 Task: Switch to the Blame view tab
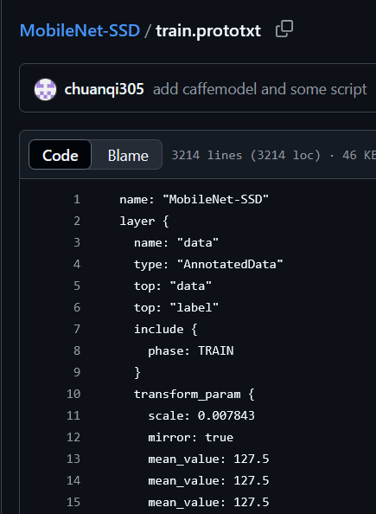(128, 155)
